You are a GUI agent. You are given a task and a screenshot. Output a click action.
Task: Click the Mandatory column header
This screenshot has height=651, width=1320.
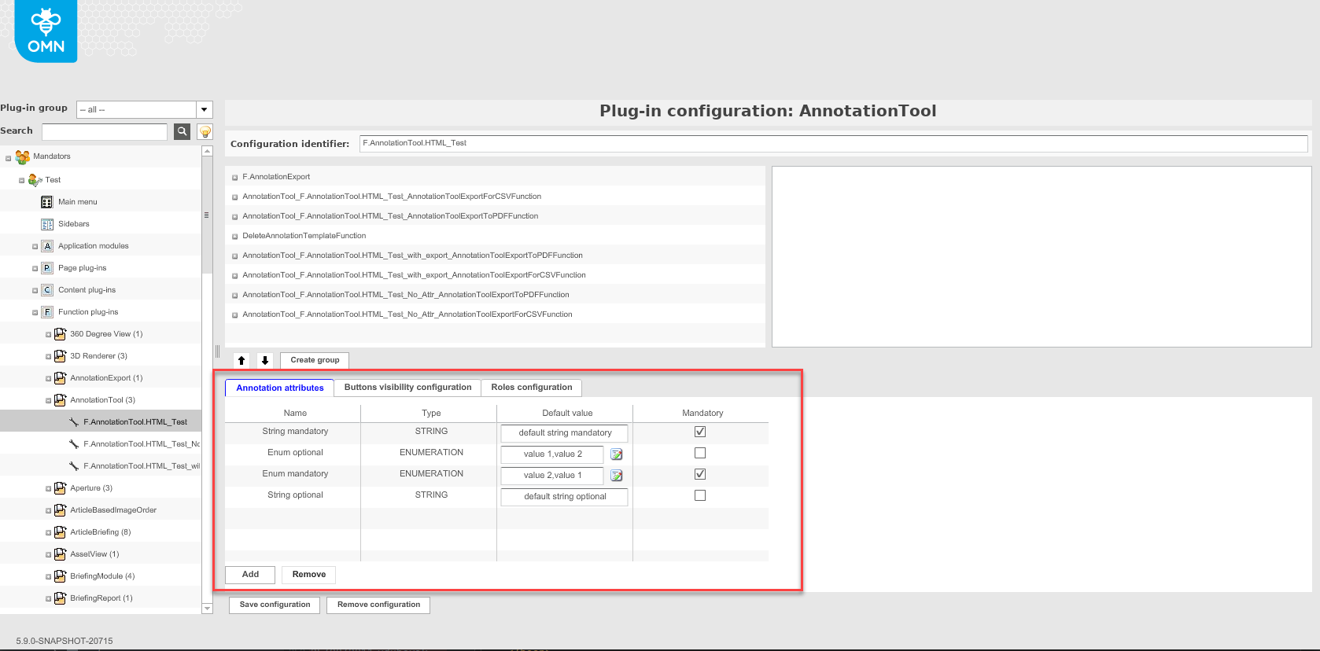pyautogui.click(x=702, y=414)
